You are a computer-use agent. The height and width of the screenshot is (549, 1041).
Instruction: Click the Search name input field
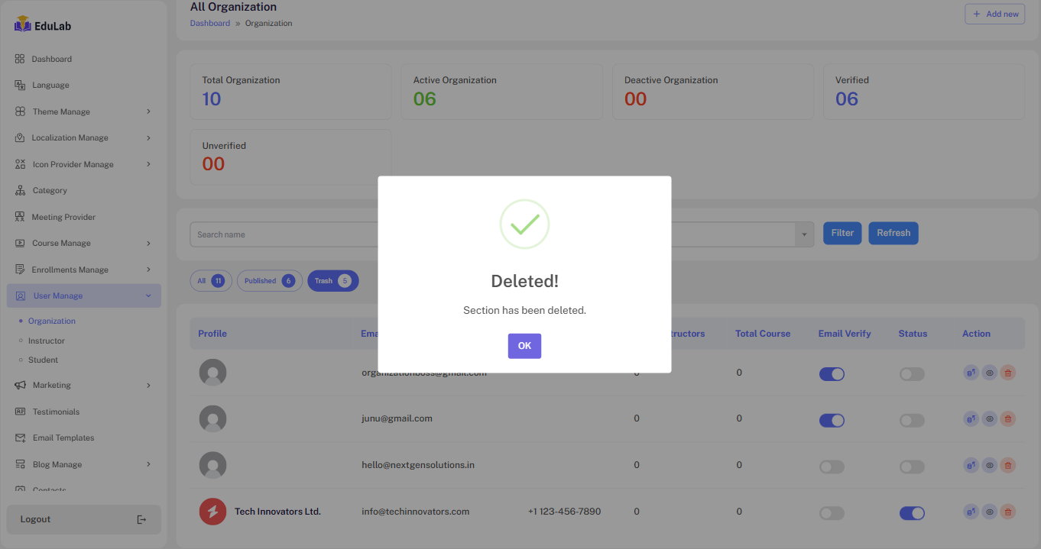coord(283,234)
